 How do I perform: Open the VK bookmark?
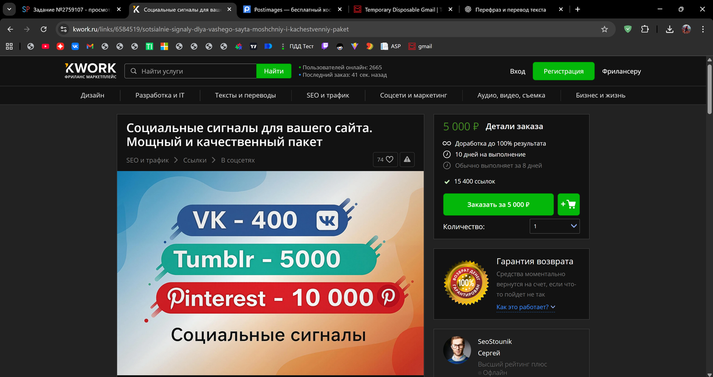(x=75, y=46)
